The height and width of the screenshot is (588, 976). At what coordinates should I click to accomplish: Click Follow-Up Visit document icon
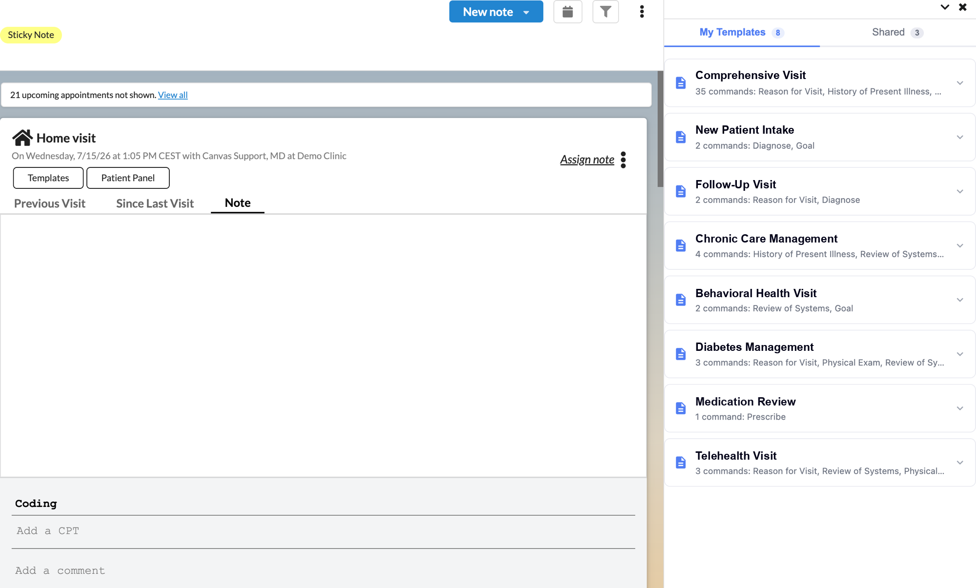coord(681,191)
